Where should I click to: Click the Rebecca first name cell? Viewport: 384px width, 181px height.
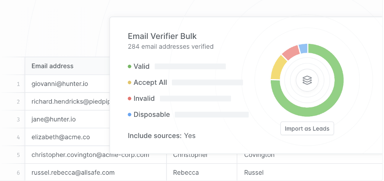tap(186, 172)
